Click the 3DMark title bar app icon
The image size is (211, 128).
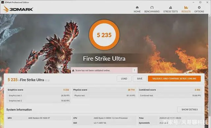pos(2,2)
